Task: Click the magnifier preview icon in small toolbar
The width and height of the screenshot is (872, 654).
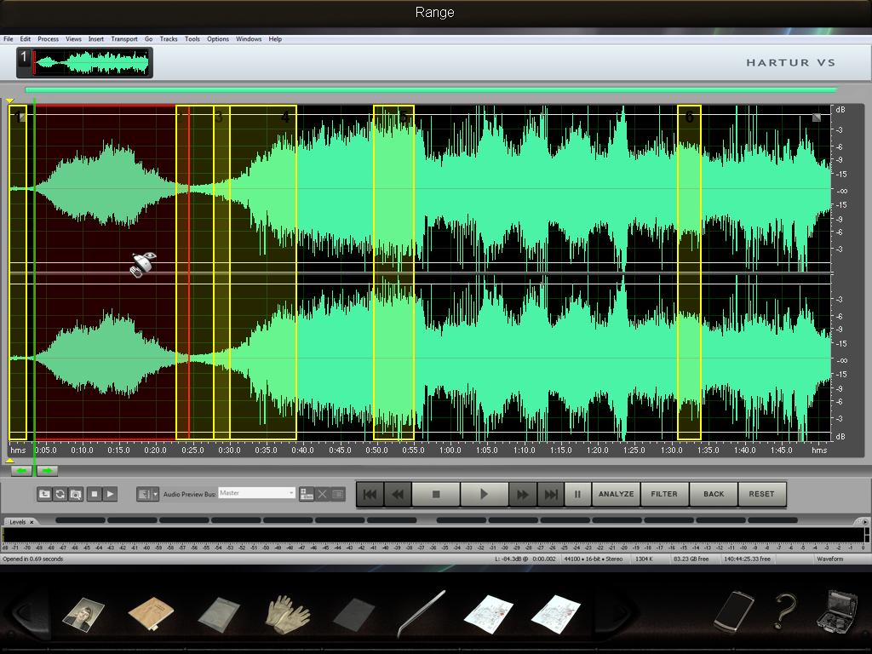Action: coord(76,494)
